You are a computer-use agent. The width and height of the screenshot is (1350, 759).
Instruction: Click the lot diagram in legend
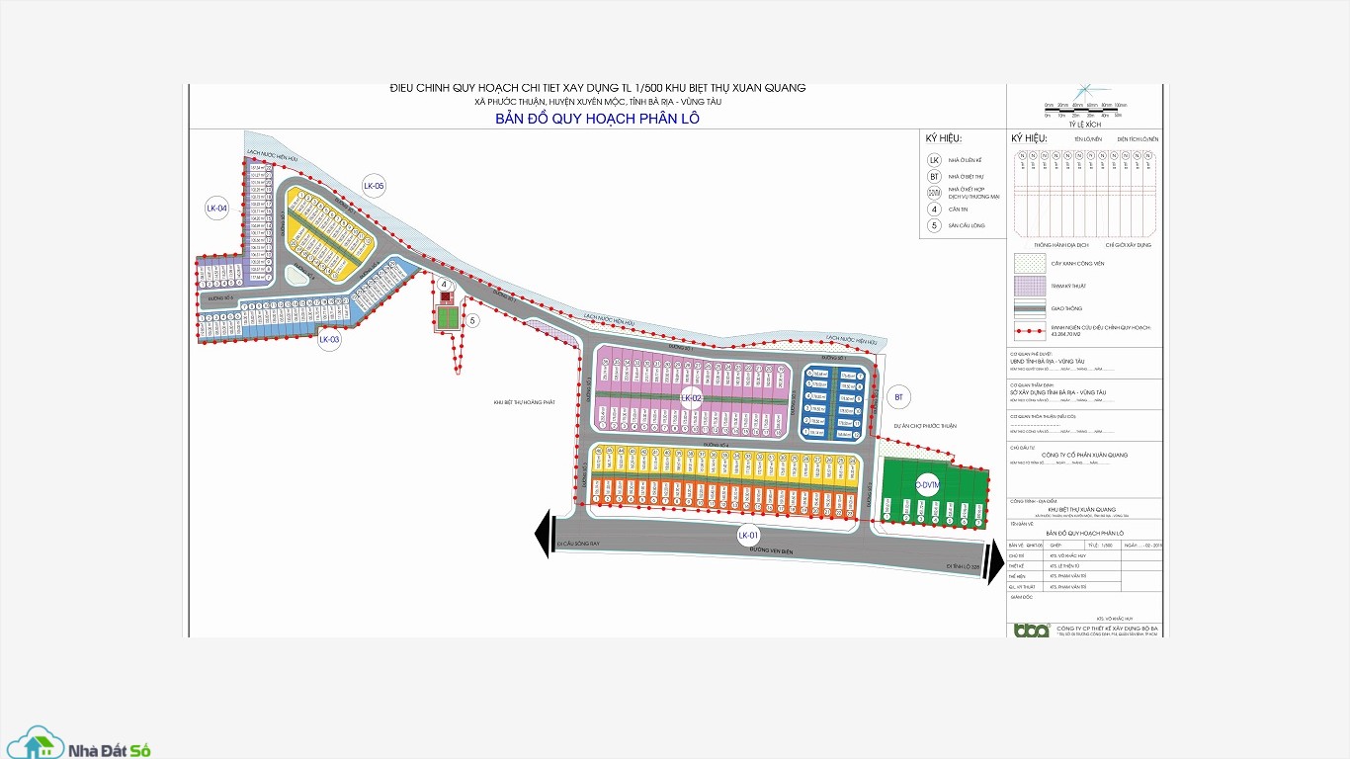[1085, 192]
